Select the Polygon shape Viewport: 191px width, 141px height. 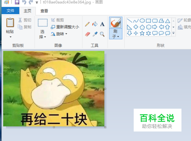click(161, 21)
